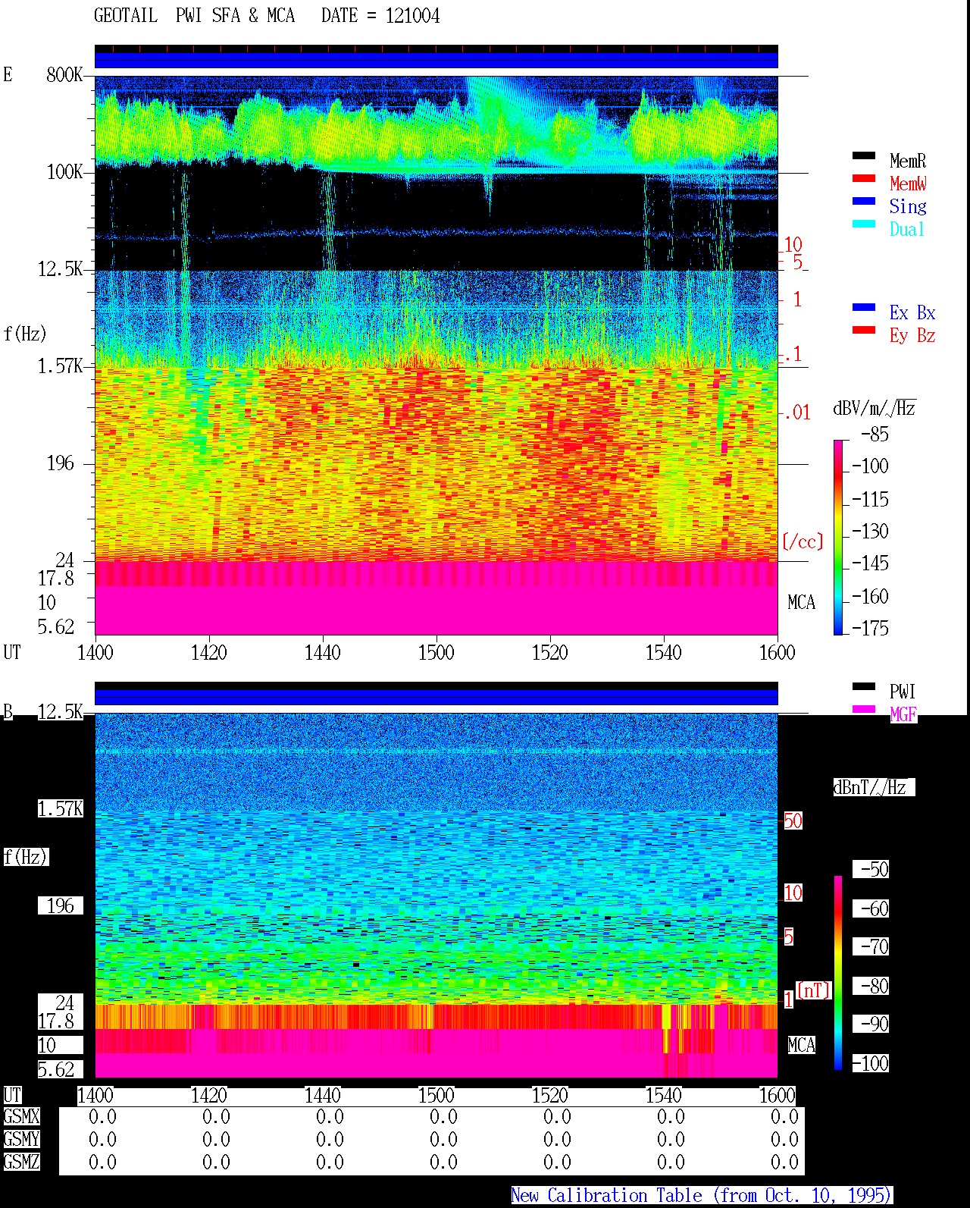The height and width of the screenshot is (1208, 970).
Task: Click the GSMY row label
Action: pos(21,1139)
